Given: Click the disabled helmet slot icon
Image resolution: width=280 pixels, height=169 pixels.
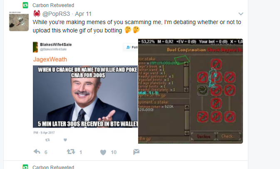Looking at the screenshot, I should coord(216,64).
